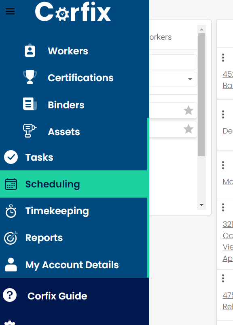Image resolution: width=233 pixels, height=325 pixels.
Task: Open the link starting with Mc
Action: pyautogui.click(x=228, y=182)
